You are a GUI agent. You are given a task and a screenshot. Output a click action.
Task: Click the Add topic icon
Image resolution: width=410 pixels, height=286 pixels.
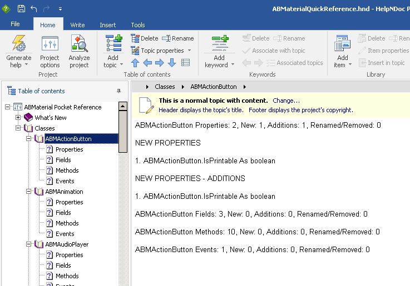point(113,43)
